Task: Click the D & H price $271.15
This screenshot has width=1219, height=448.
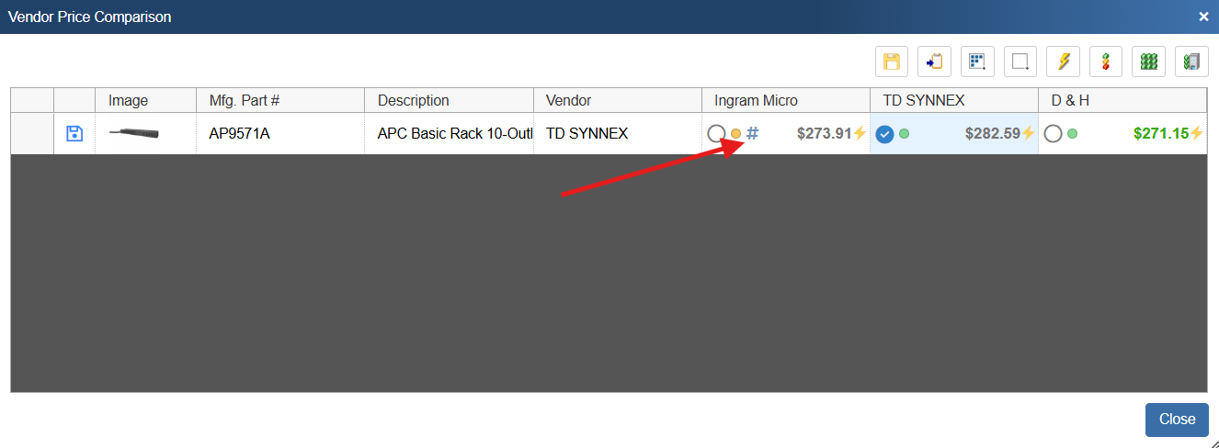Action: (x=1161, y=134)
